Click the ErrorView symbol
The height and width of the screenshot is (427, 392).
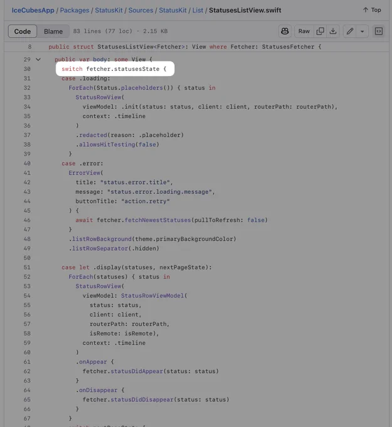pyautogui.click(x=84, y=173)
